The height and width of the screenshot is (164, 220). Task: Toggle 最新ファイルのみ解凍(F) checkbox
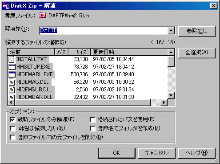(12, 119)
